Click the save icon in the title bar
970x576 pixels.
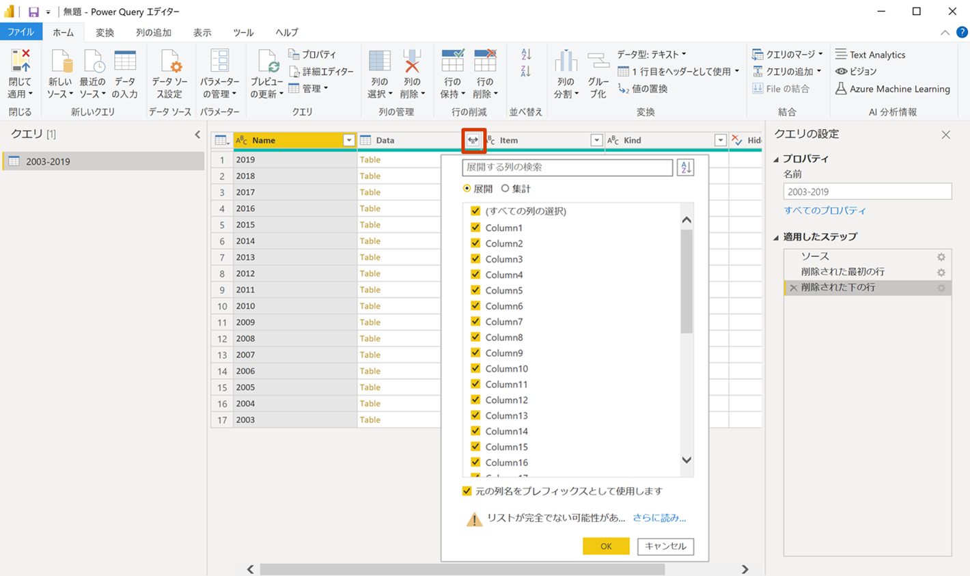click(x=33, y=12)
